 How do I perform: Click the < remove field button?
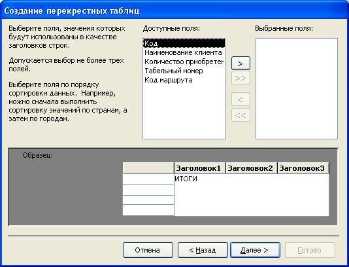click(241, 99)
